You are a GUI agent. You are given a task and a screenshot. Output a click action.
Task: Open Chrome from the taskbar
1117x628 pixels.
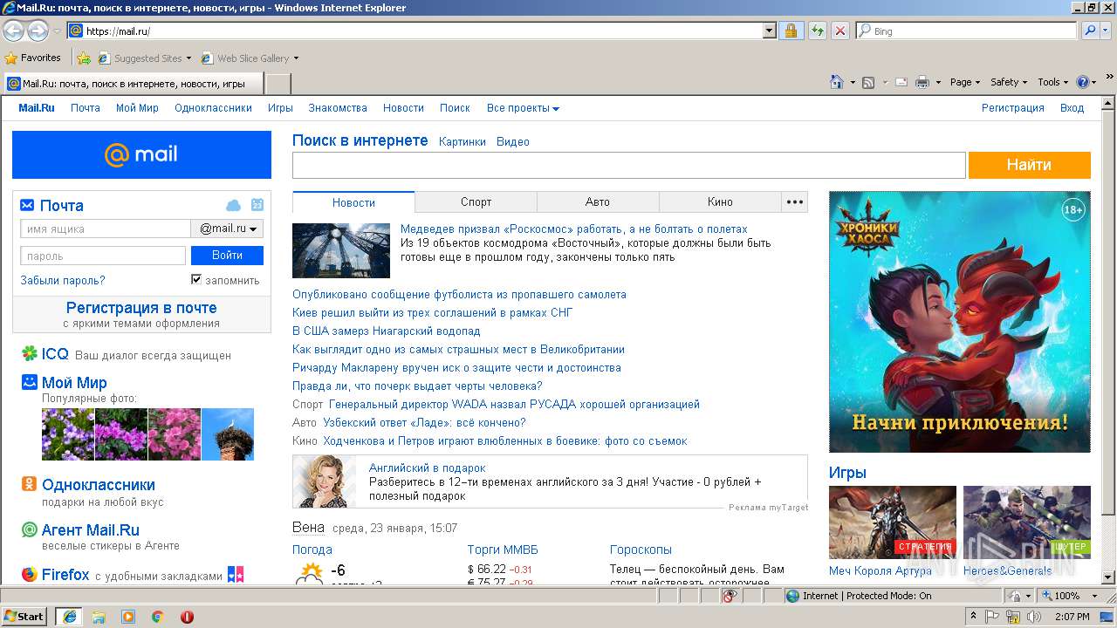tap(158, 616)
